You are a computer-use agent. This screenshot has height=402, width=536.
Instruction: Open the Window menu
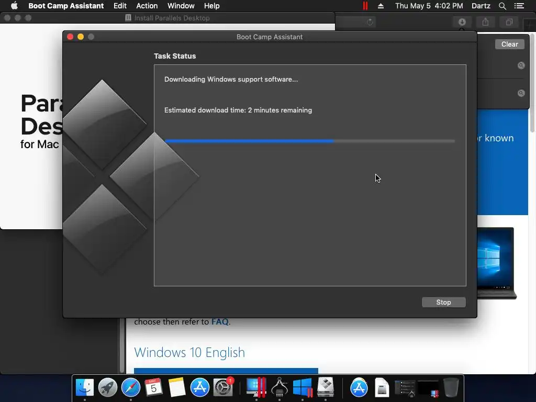181,6
